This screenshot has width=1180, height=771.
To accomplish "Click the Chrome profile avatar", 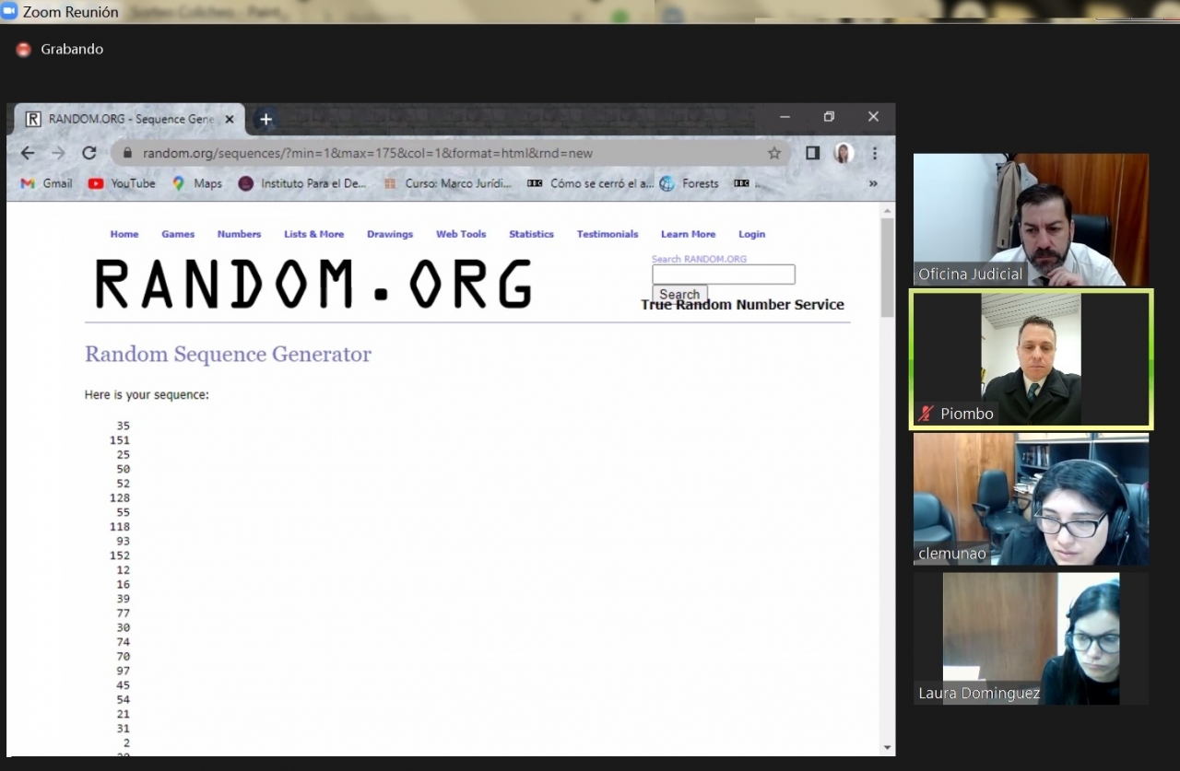I will click(844, 153).
